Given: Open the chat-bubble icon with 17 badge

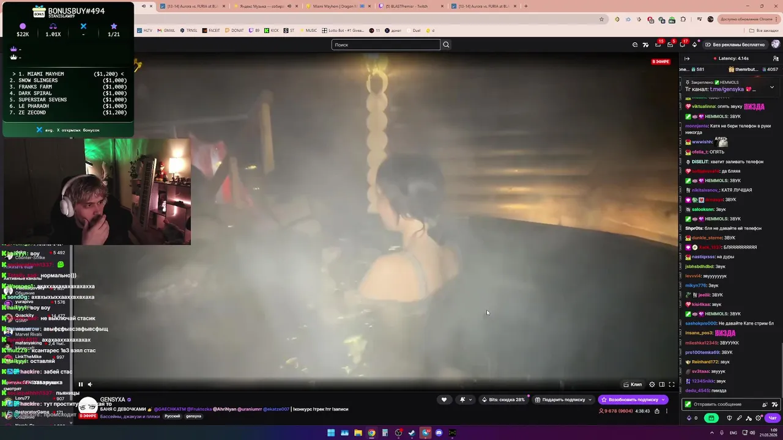Looking at the screenshot, I should (683, 45).
